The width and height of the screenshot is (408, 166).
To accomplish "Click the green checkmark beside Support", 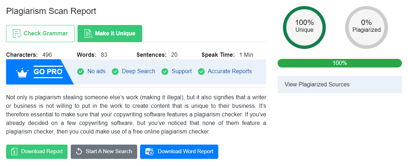I will (x=165, y=71).
